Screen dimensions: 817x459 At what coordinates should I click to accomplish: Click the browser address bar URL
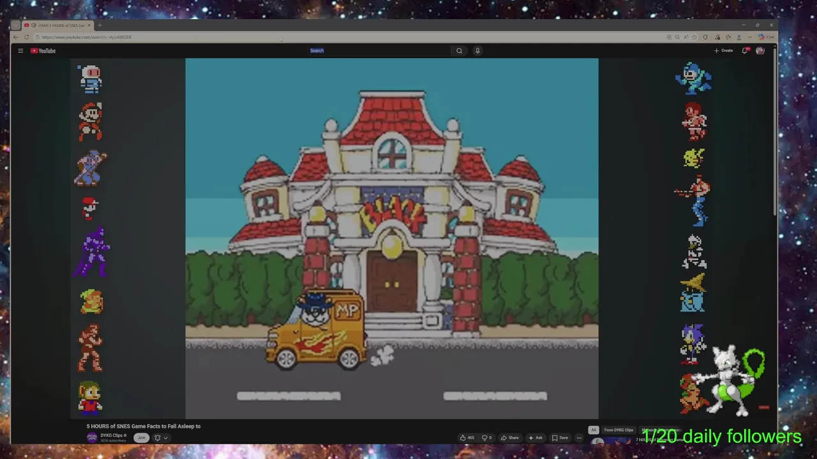click(x=87, y=37)
